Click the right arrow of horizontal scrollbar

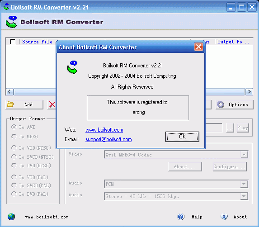point(249,91)
